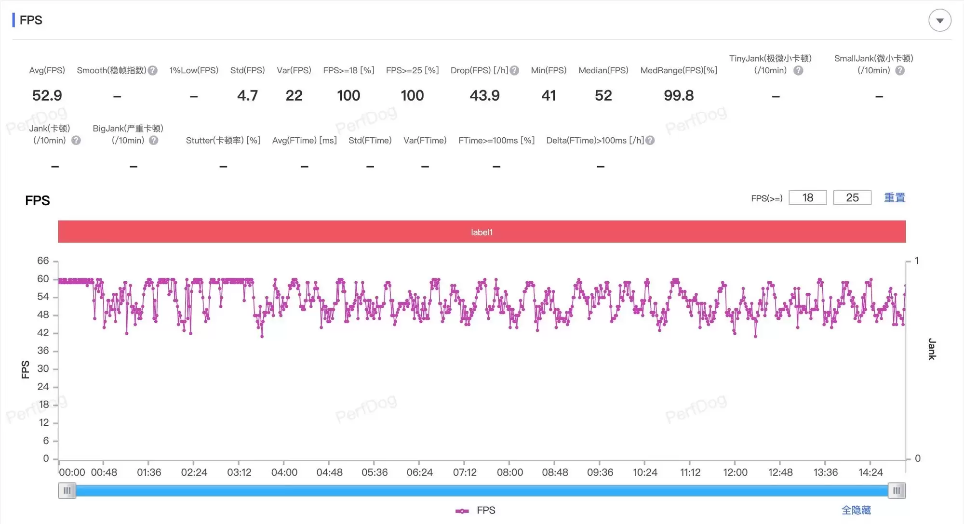Click the MedRange(FPS)[%] stat header

pyautogui.click(x=679, y=70)
